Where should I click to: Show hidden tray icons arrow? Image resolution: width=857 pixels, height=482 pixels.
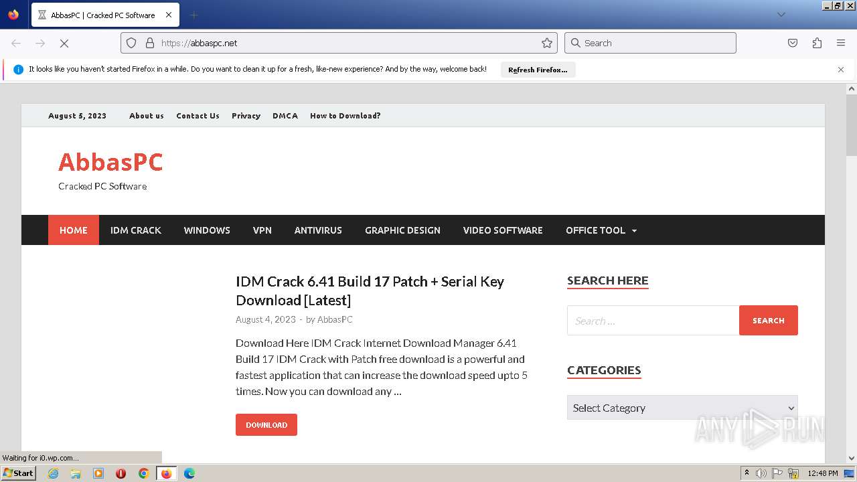(x=747, y=473)
